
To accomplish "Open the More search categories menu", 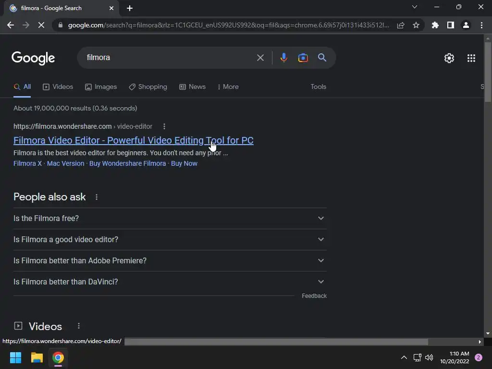I will [228, 87].
